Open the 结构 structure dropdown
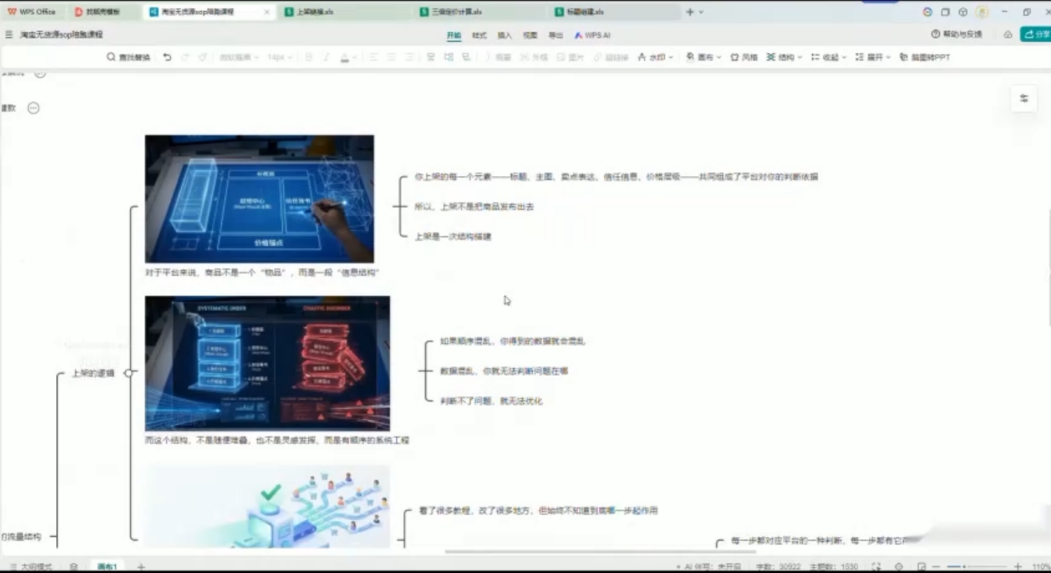The width and height of the screenshot is (1051, 573). coord(782,57)
